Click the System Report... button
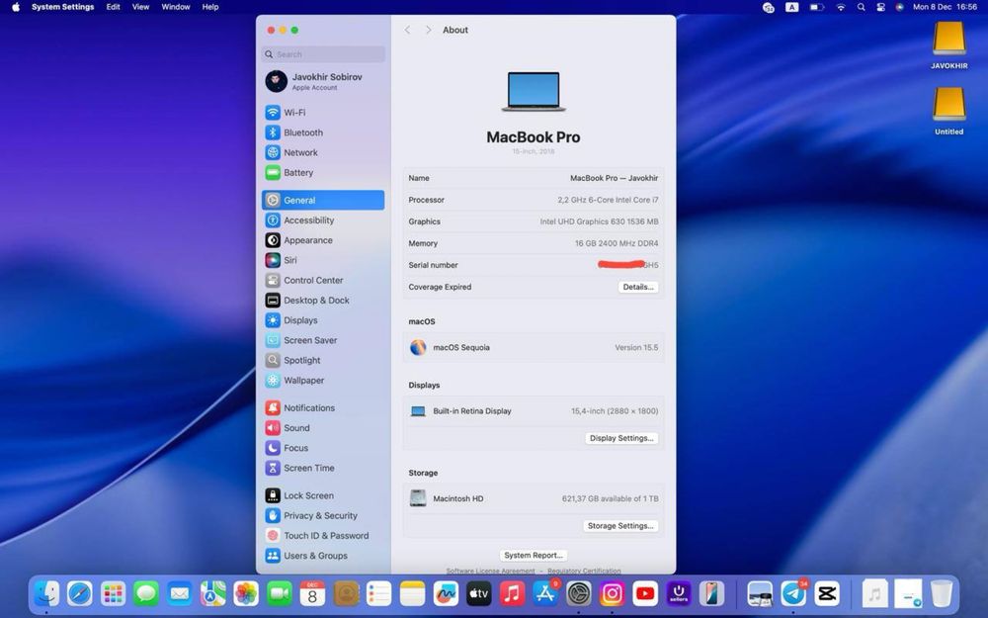 534,556
